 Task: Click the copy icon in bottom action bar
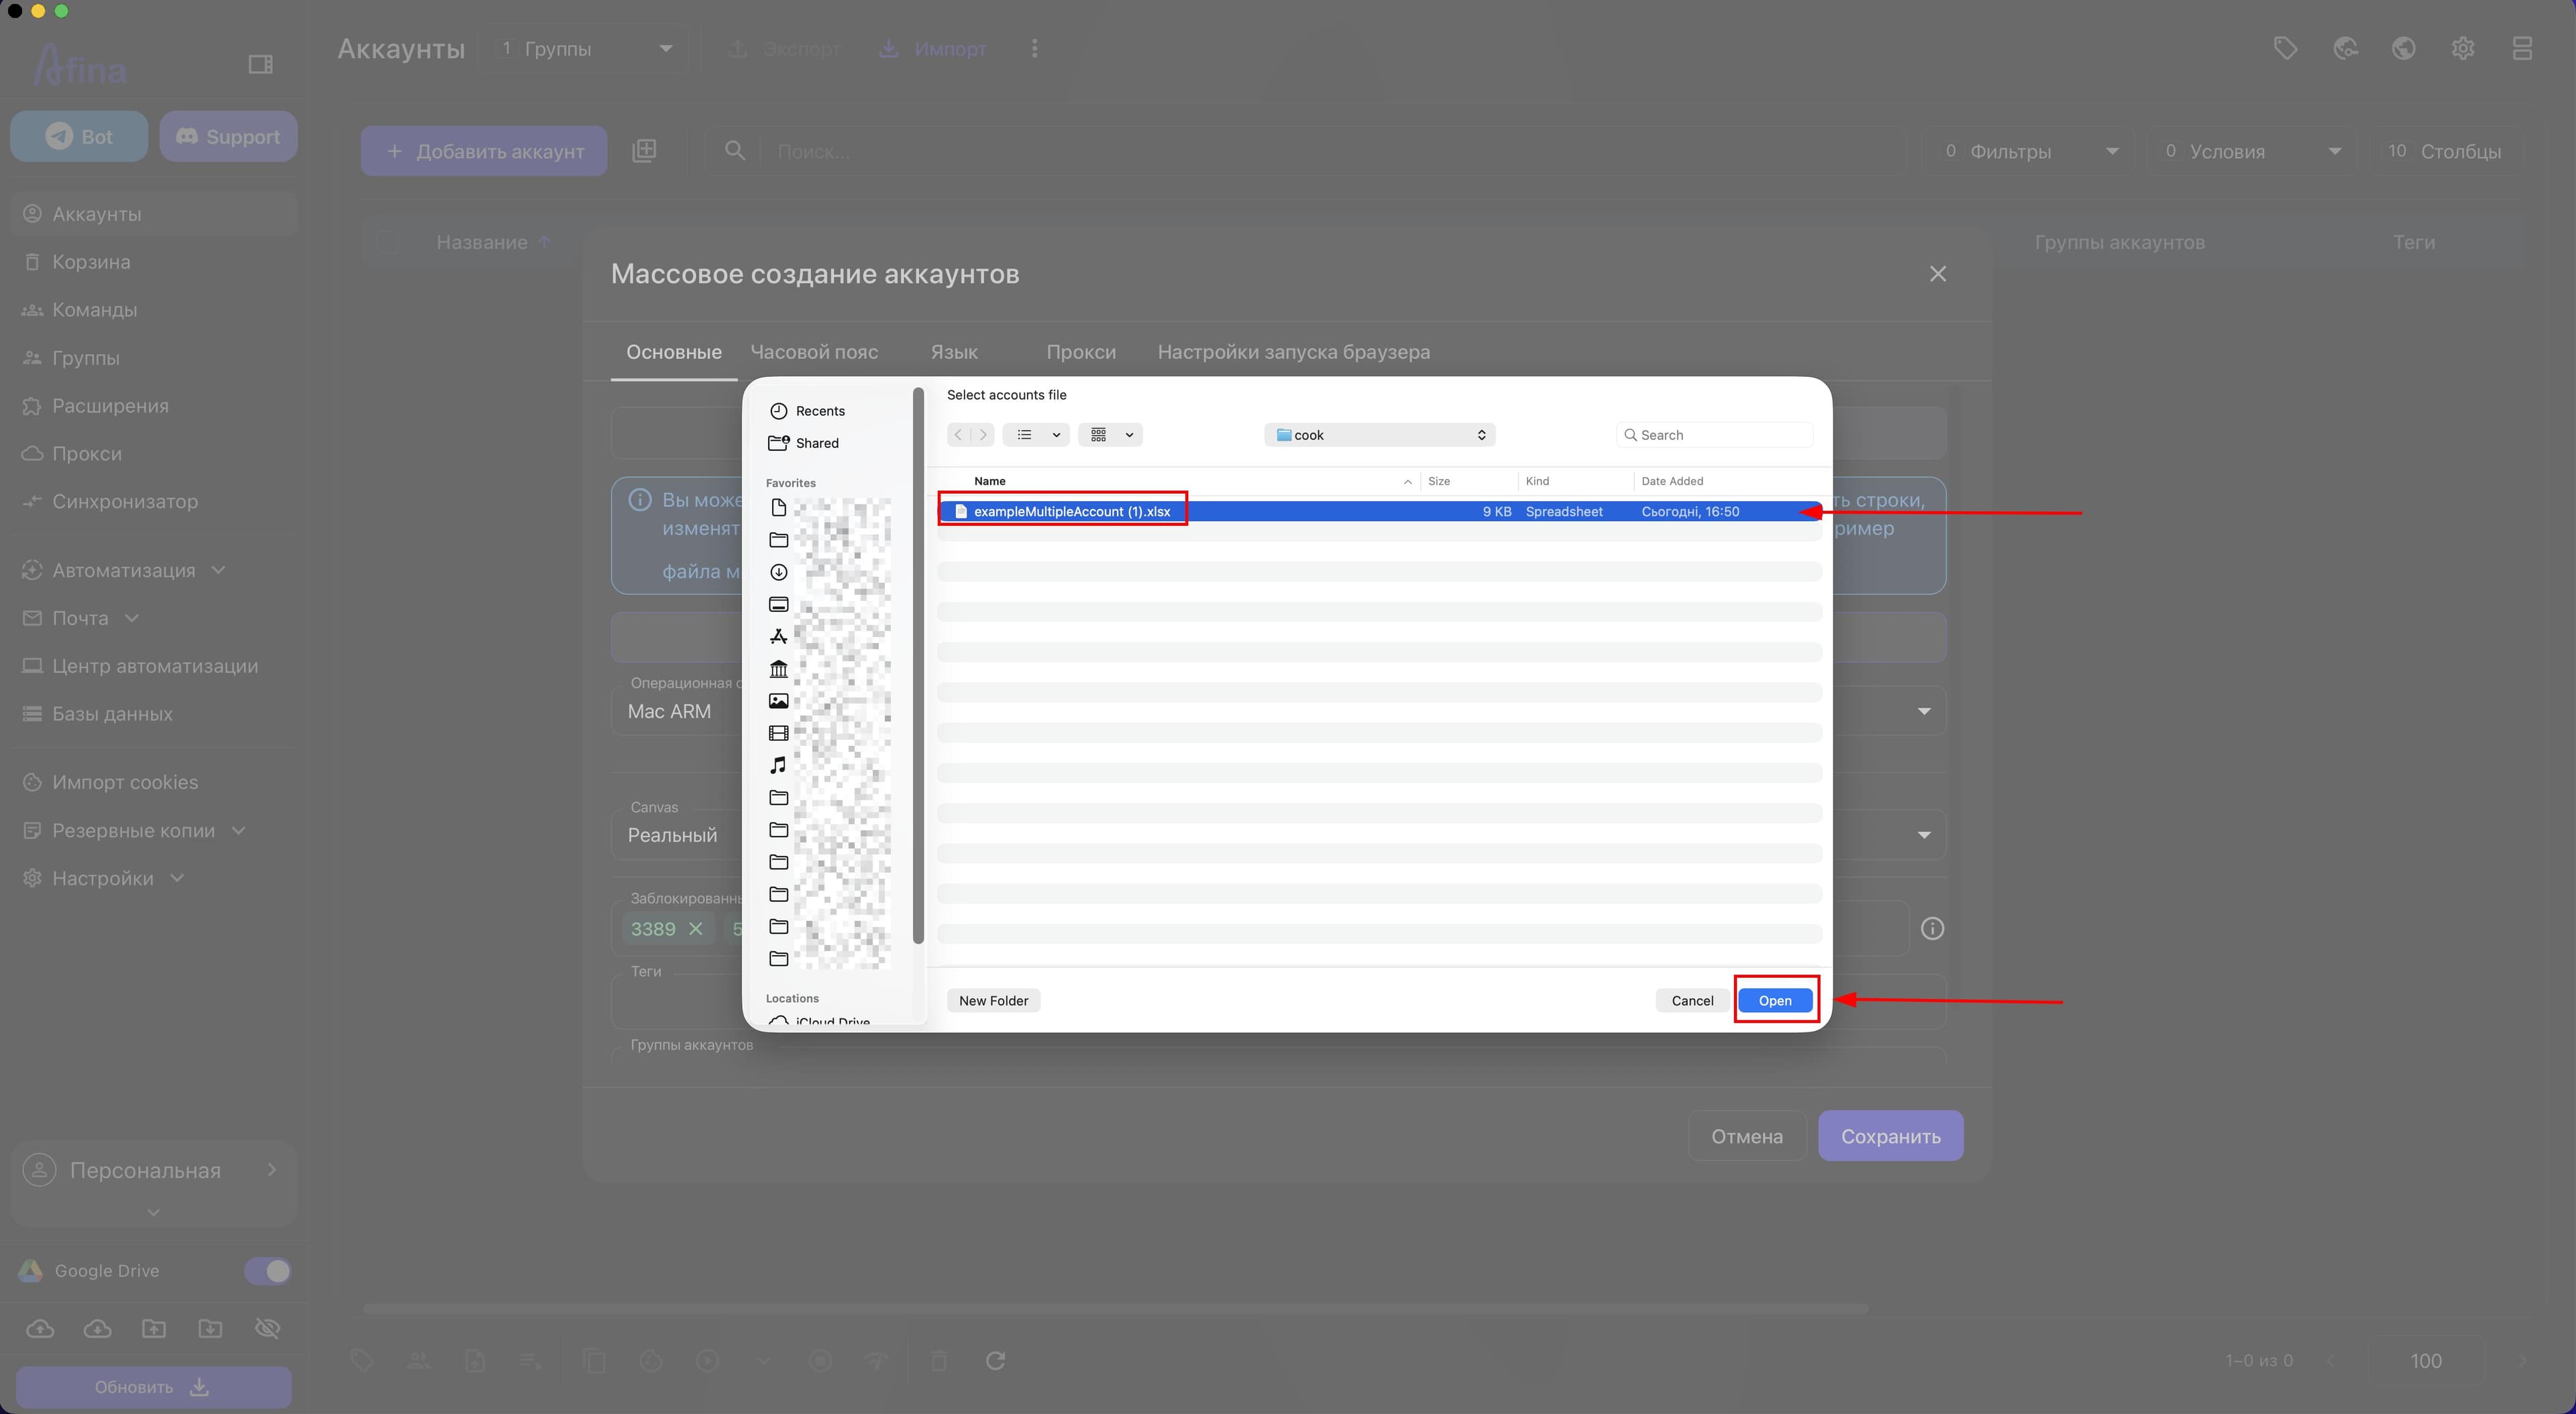coord(595,1360)
